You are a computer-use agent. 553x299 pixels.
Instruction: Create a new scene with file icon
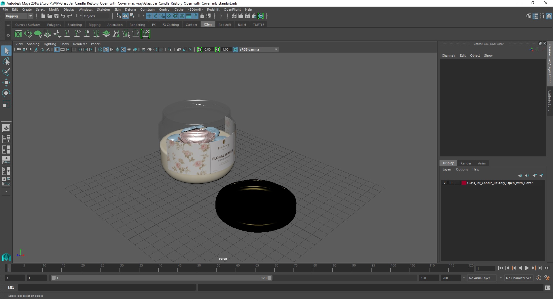tap(43, 16)
